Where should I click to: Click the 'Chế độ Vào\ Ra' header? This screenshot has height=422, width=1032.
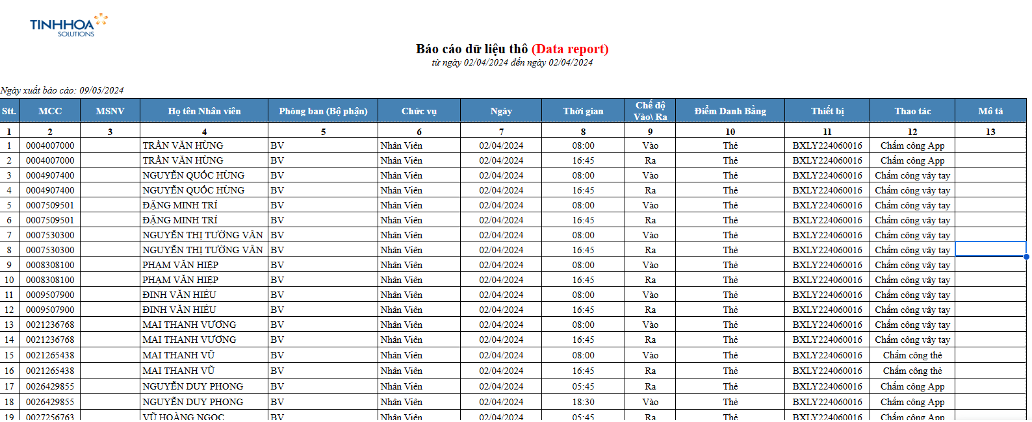(x=650, y=111)
